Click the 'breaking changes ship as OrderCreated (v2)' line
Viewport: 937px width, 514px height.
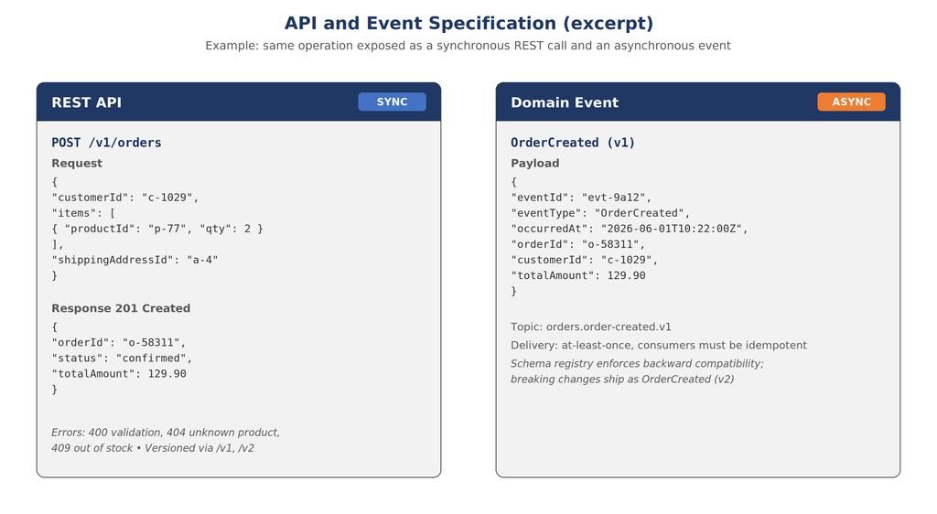622,380
